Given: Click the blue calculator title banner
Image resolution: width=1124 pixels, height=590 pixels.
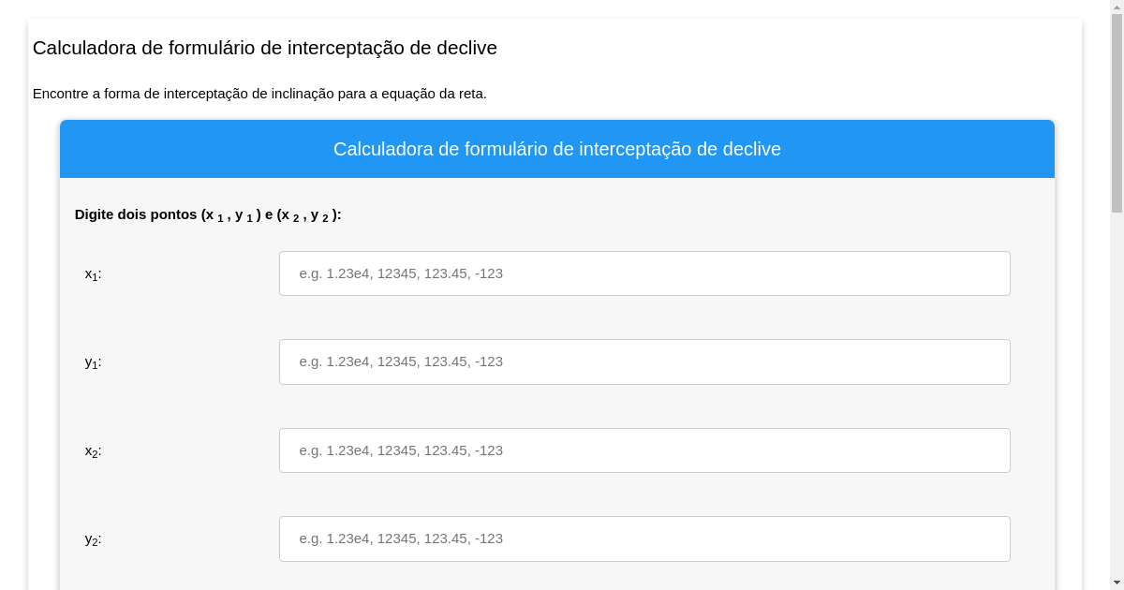Looking at the screenshot, I should coord(557,149).
